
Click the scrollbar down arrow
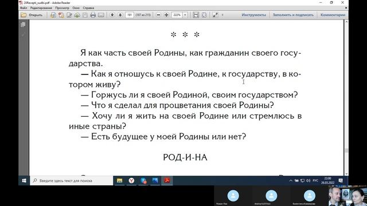pyautogui.click(x=346, y=174)
